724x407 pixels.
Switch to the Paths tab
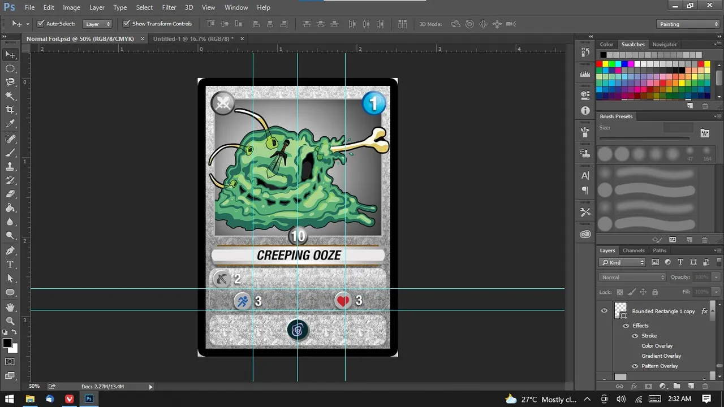tap(660, 250)
